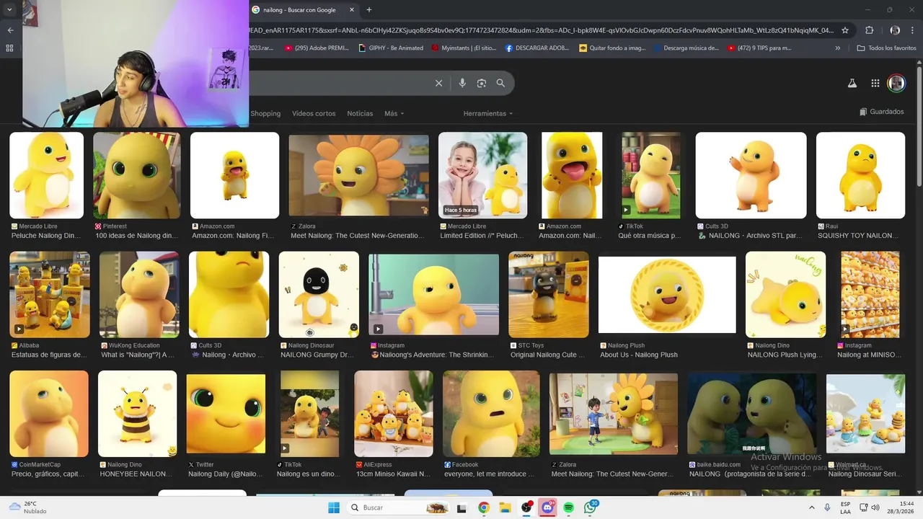Open the baike.baidu.com NAILONG image
The height and width of the screenshot is (519, 923).
pos(751,414)
